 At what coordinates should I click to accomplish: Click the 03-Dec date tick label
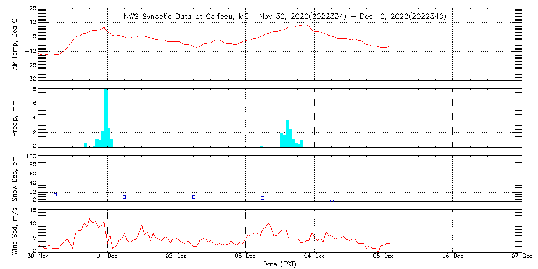point(245,257)
